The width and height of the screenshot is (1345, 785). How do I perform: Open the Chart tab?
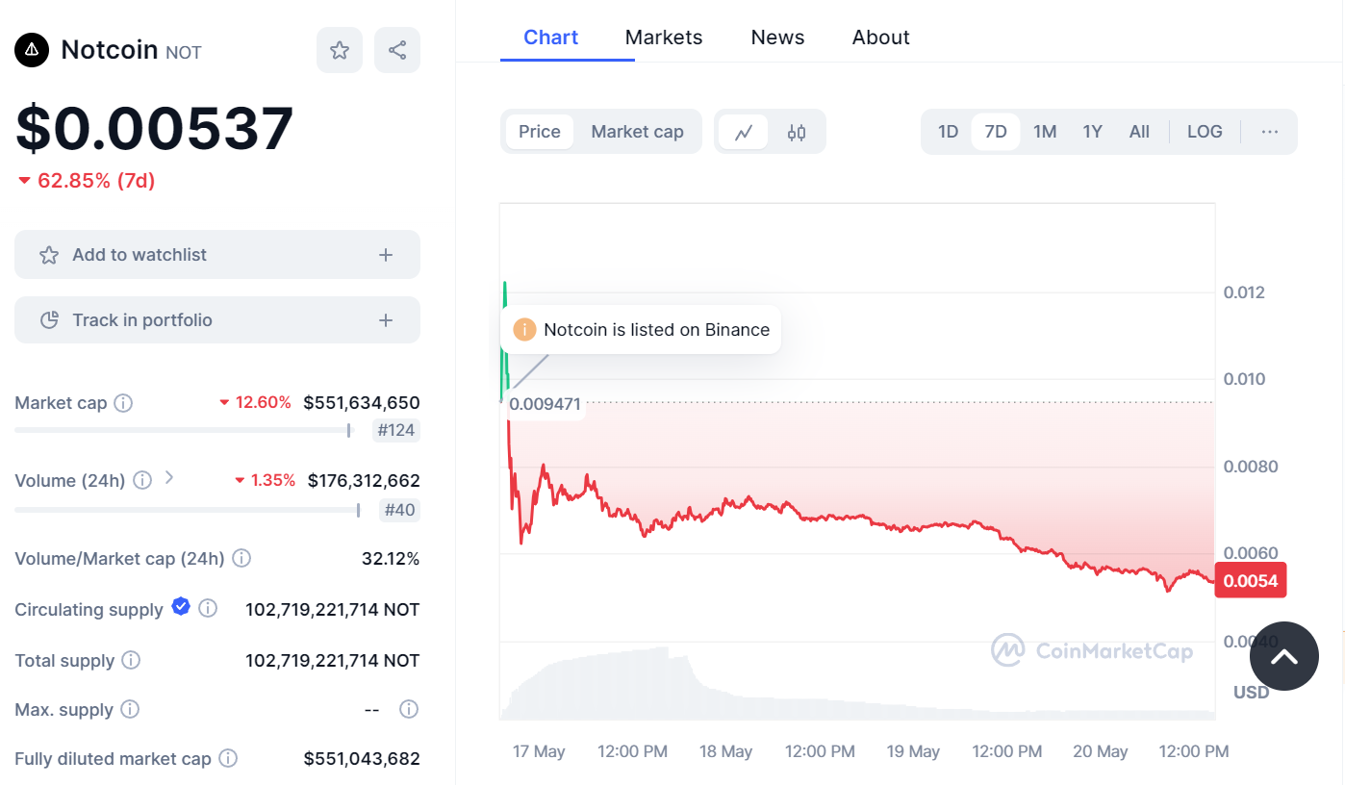tap(550, 38)
